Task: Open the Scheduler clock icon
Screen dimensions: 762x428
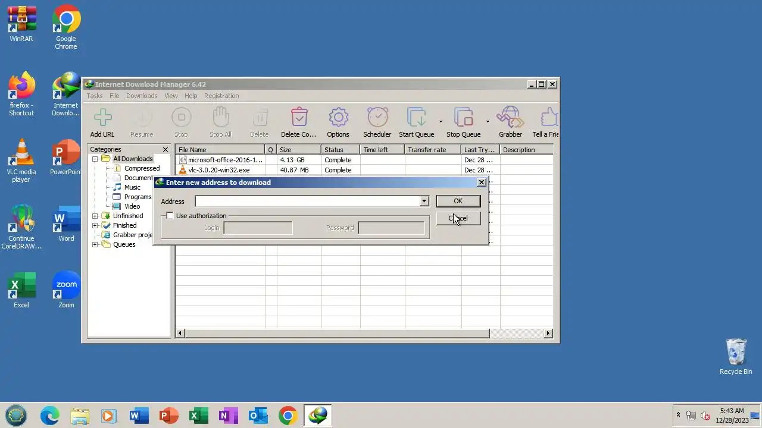Action: point(377,117)
